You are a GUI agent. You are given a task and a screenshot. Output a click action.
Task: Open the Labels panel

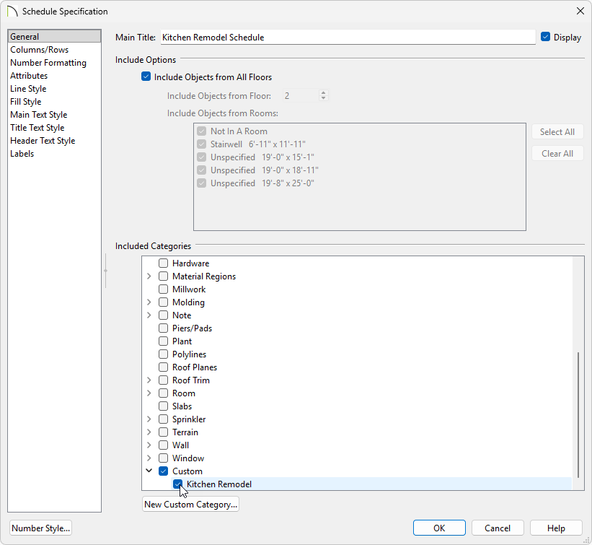[x=22, y=153]
